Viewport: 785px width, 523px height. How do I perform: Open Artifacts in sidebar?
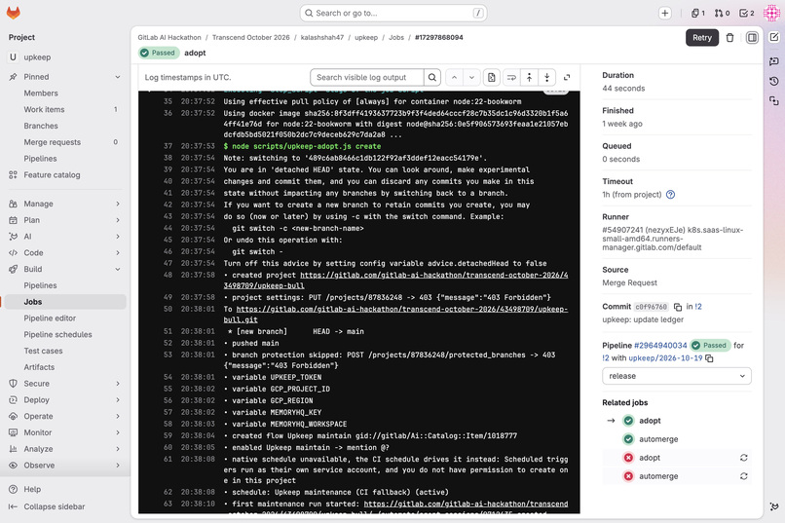point(64,367)
